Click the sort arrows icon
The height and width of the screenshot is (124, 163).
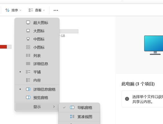pyautogui.click(x=7, y=10)
